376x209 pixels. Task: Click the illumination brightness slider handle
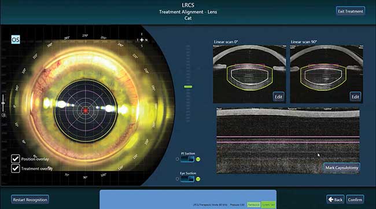3,103
